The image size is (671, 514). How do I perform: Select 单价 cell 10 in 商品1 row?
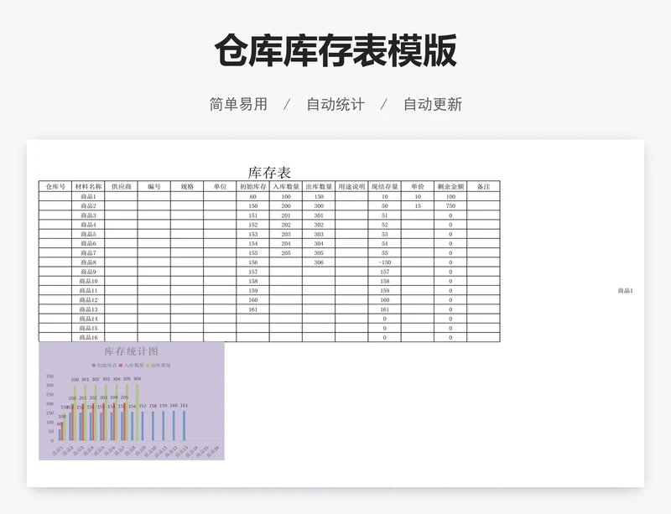(x=418, y=196)
